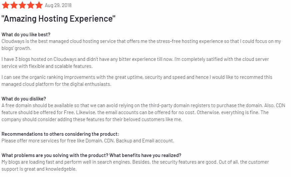Click the "What do you dislike?" heading
291x177 pixels.
tap(24, 99)
